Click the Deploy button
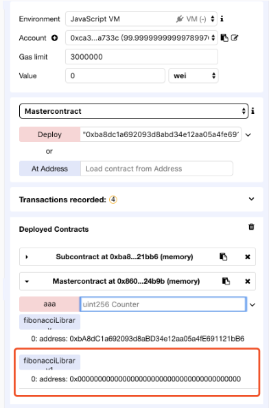This screenshot has width=269, height=408. pos(49,134)
